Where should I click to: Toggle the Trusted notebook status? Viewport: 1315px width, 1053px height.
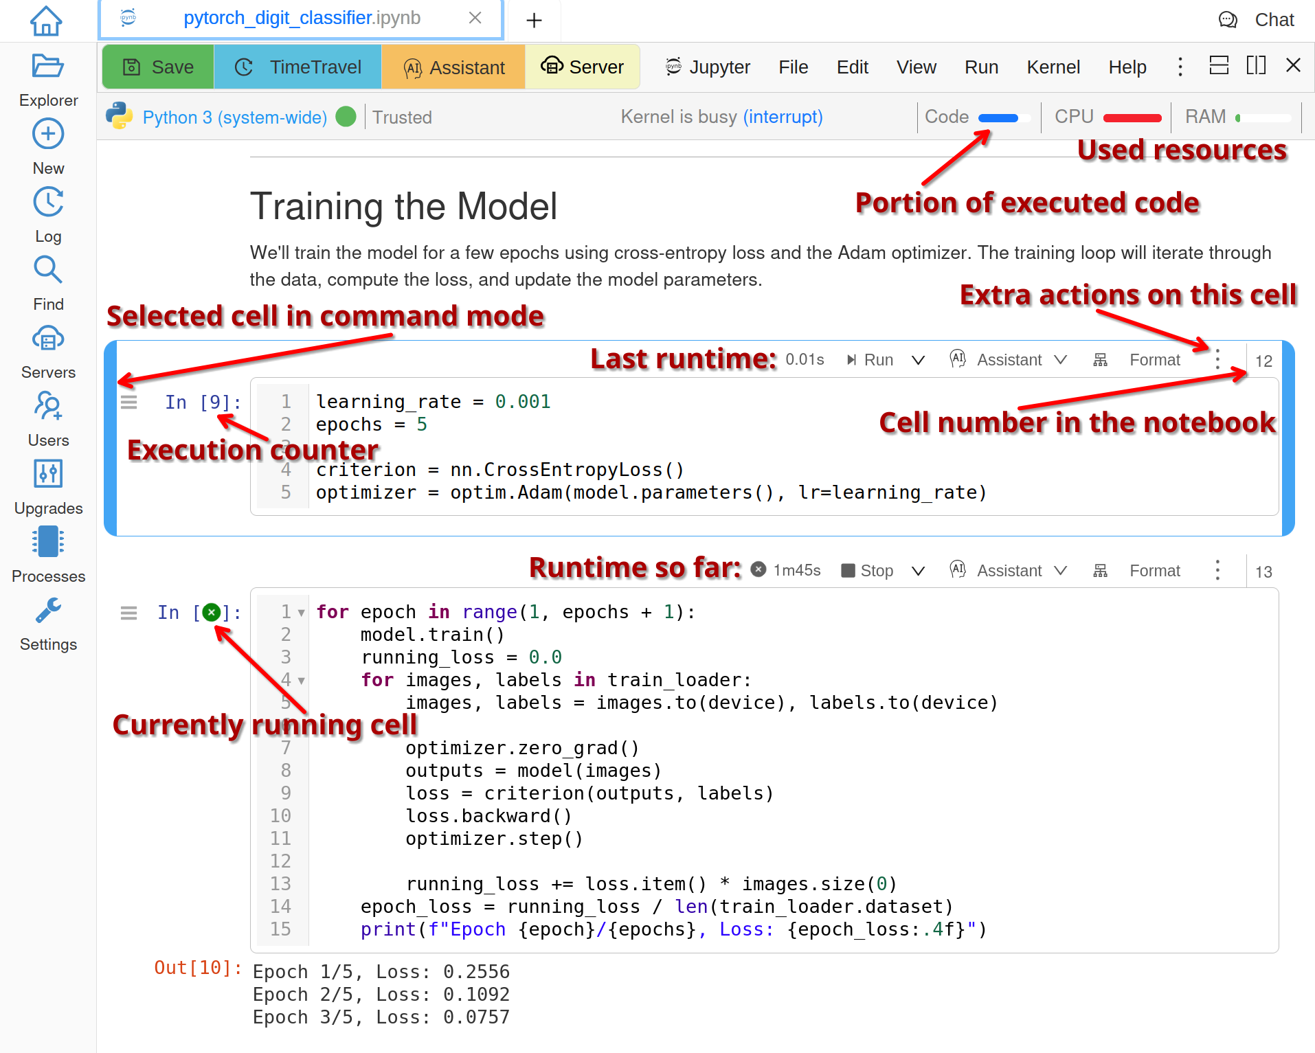click(402, 117)
